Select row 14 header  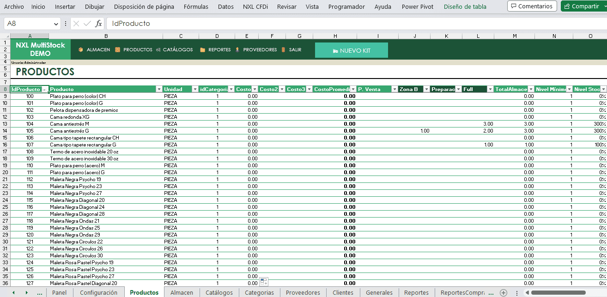[x=5, y=131]
